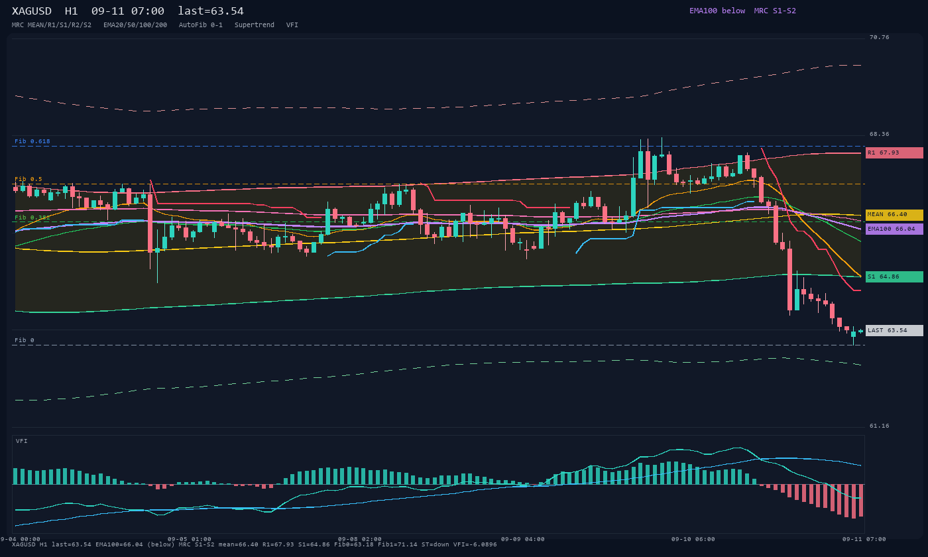
Task: Click the 09-05 01:00 time label
Action: [x=190, y=539]
